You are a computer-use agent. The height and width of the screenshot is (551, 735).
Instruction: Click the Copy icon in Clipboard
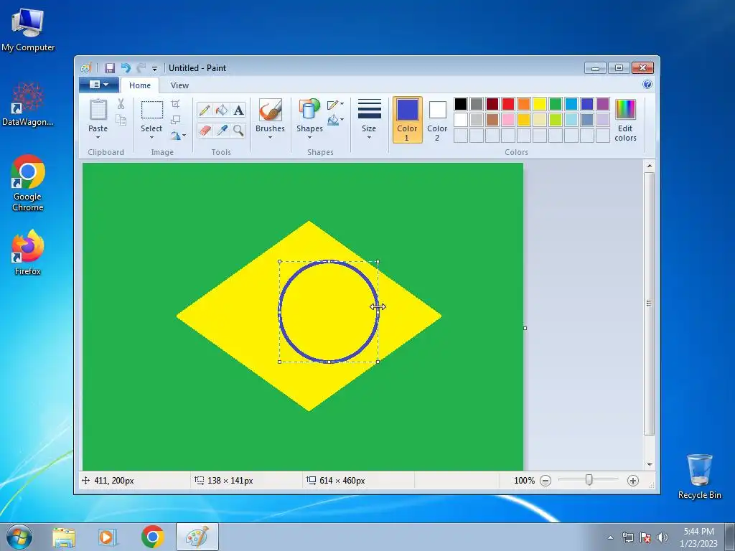(121, 121)
